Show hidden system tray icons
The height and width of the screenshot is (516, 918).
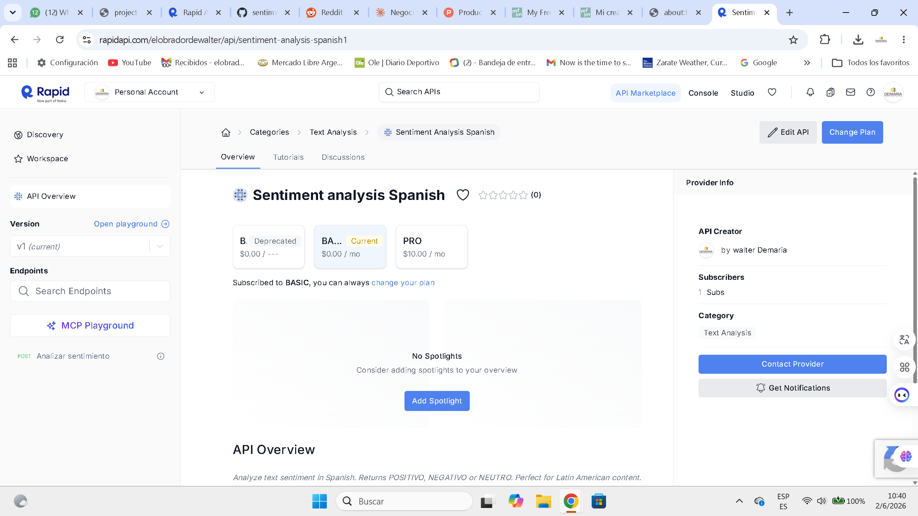click(x=739, y=501)
